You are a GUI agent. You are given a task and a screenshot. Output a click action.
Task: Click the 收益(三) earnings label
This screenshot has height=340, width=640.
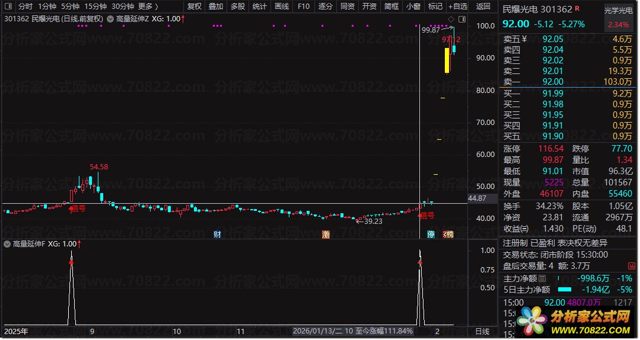click(515, 229)
